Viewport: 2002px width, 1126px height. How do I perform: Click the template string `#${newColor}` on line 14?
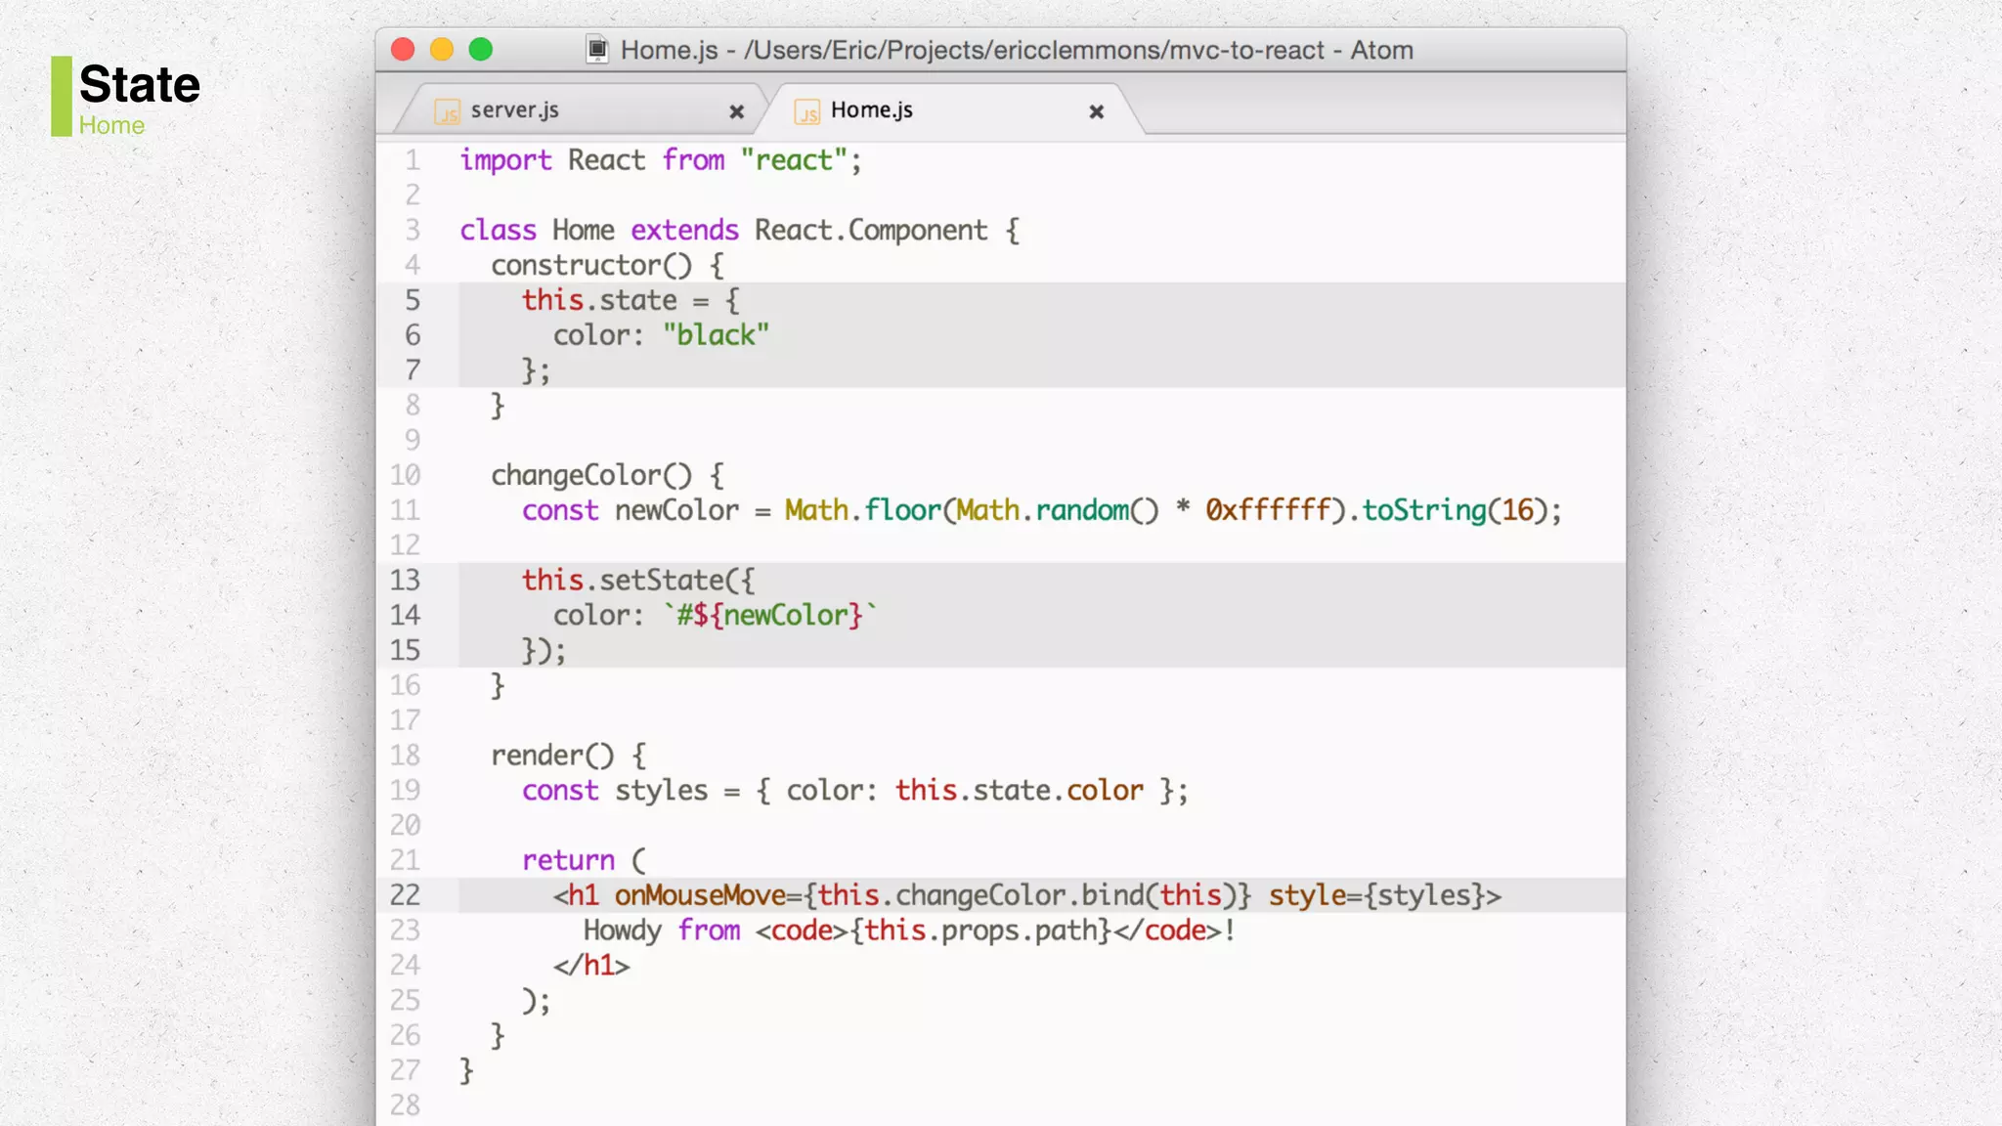coord(770,616)
